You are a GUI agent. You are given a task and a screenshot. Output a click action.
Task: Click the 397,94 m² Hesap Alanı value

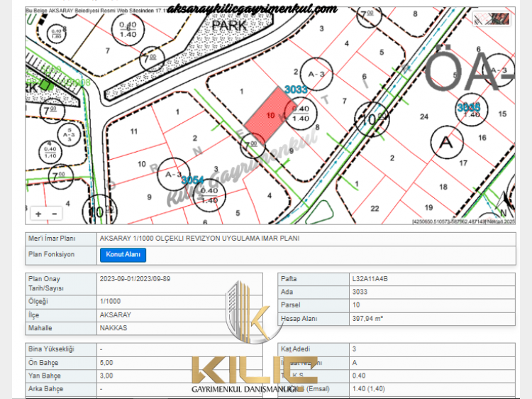pyautogui.click(x=367, y=319)
